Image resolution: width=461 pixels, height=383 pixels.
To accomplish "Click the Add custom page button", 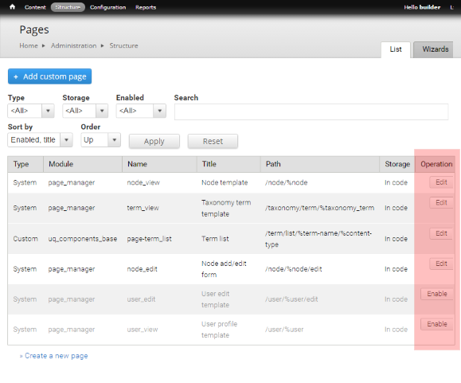I will pyautogui.click(x=49, y=76).
